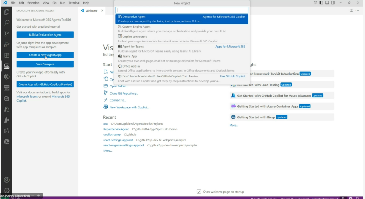365x199 pixels.
Task: Click the Bicep walkthrough icon
Action: (x=233, y=117)
